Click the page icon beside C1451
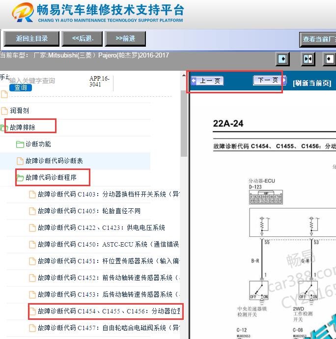The image size is (336, 339). click(x=32, y=261)
